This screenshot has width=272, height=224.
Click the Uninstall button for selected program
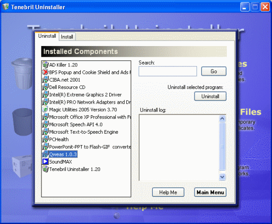point(210,96)
